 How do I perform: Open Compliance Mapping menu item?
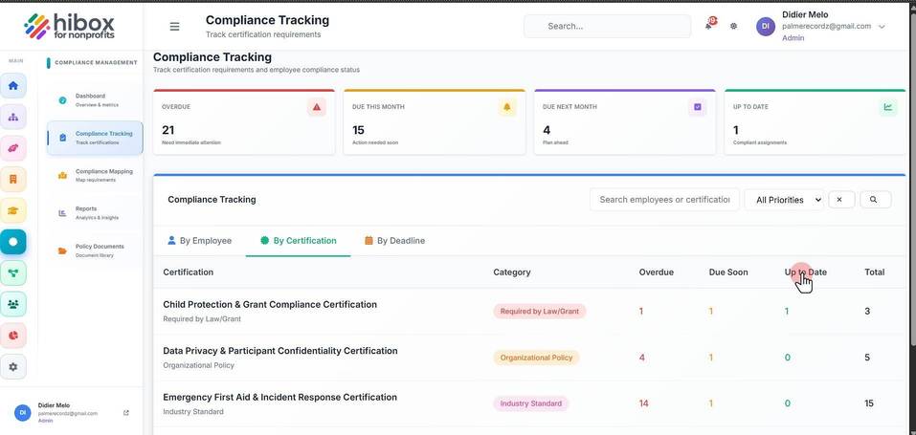(95, 176)
